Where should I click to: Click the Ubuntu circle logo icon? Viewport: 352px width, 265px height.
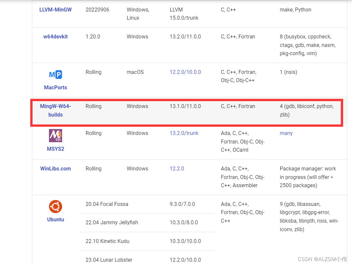[55, 207]
